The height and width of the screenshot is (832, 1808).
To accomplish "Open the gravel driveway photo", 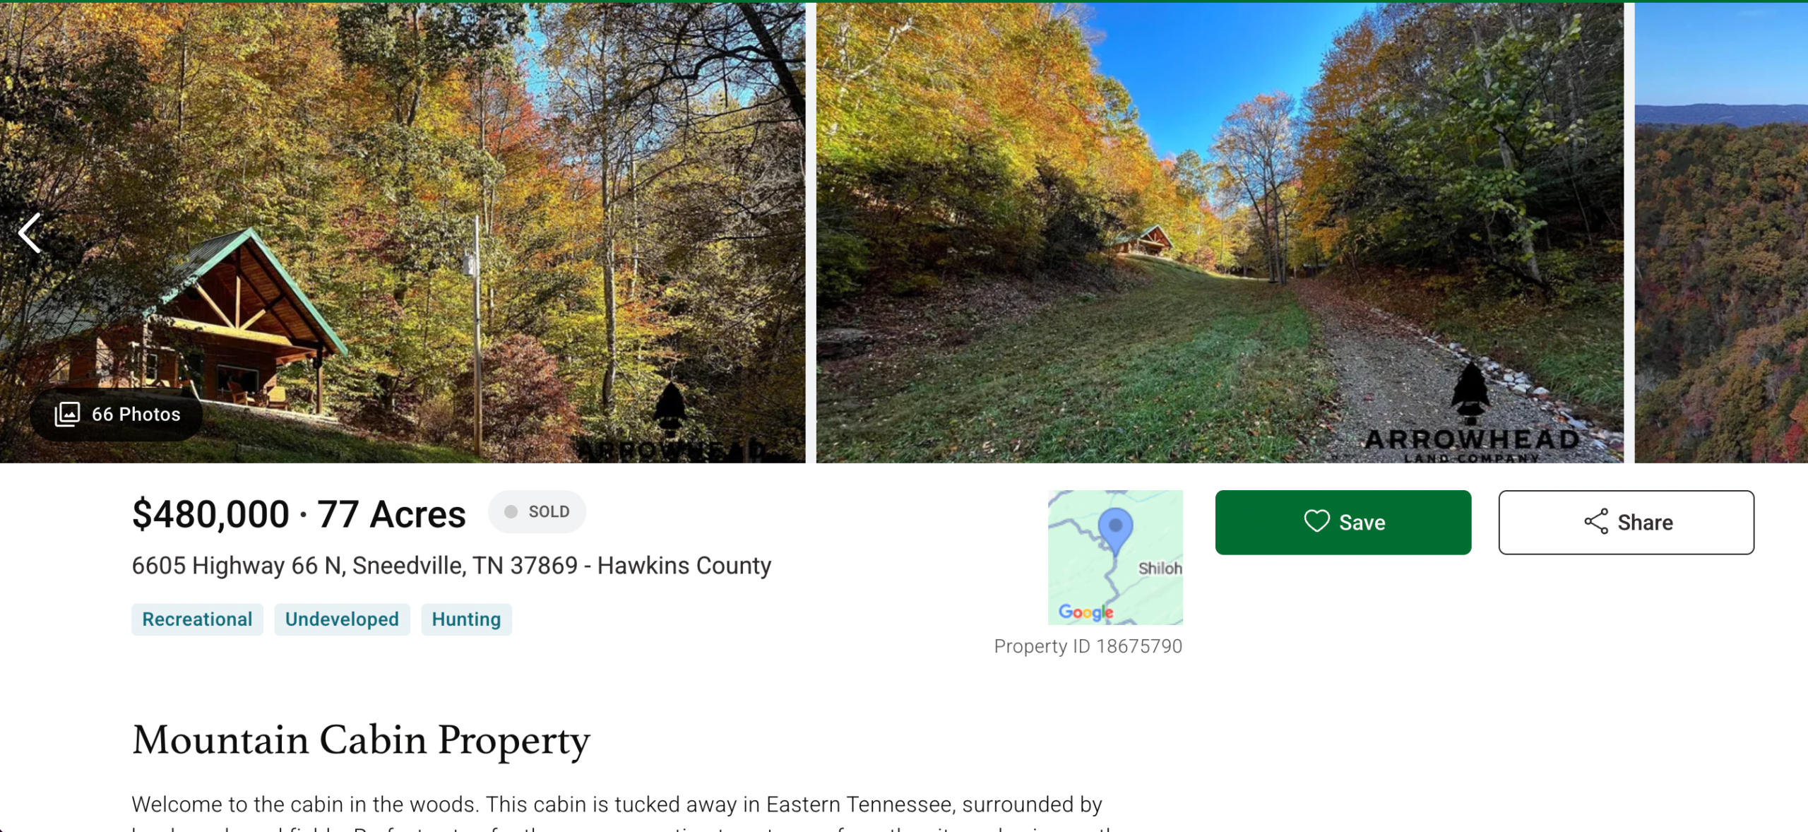I will coord(1220,233).
